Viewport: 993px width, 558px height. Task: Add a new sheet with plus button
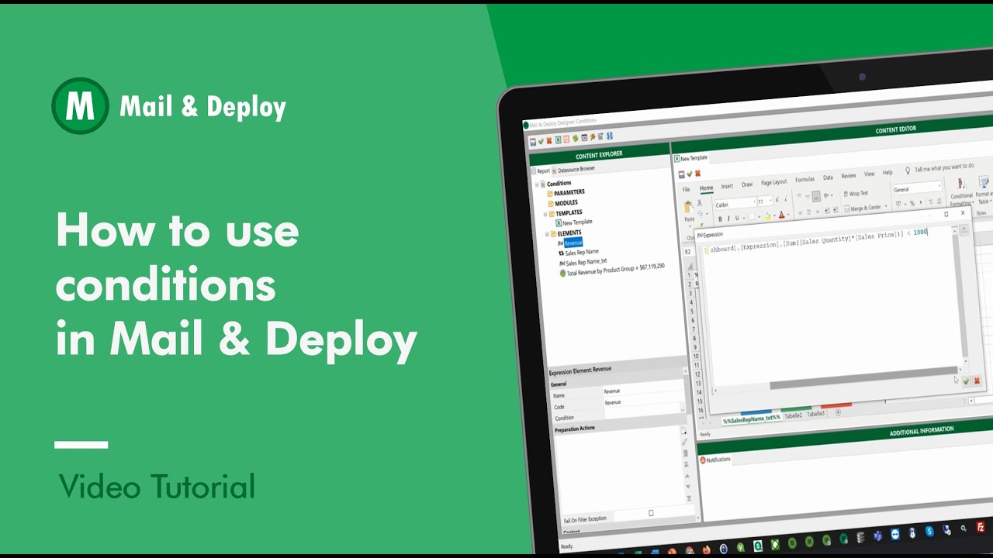pyautogui.click(x=838, y=412)
